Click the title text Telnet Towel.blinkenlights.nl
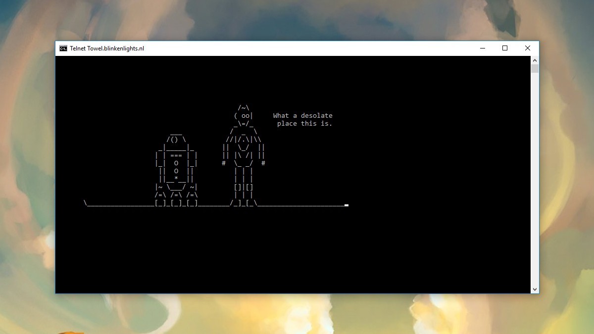This screenshot has height=334, width=594. (107, 48)
